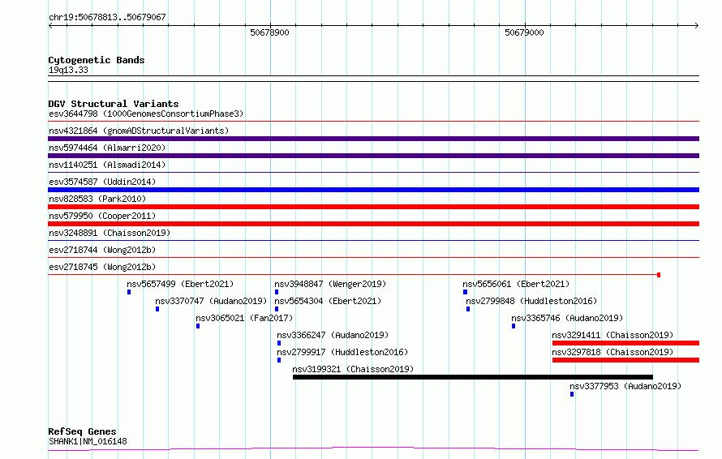Open the SHANK1|NM_016148 gene label
Screen dimensions: 722x459
click(88, 441)
